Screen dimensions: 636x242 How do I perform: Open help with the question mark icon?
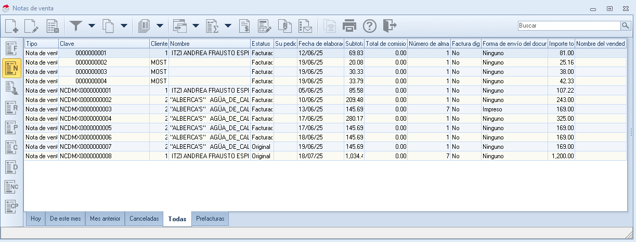click(x=369, y=26)
